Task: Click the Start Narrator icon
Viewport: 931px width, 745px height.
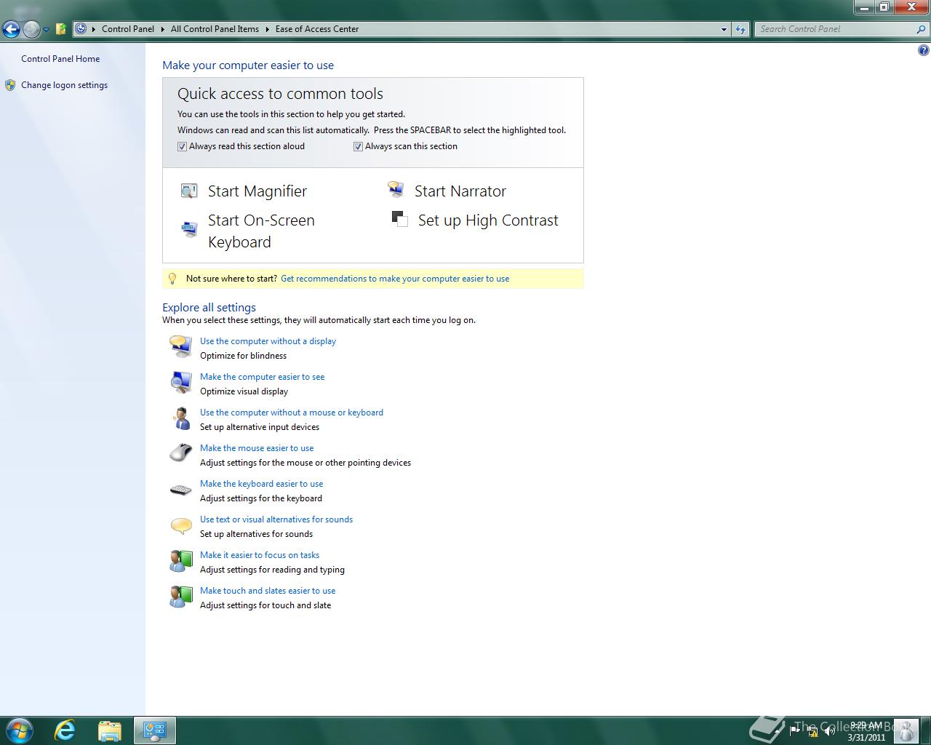Action: (396, 190)
